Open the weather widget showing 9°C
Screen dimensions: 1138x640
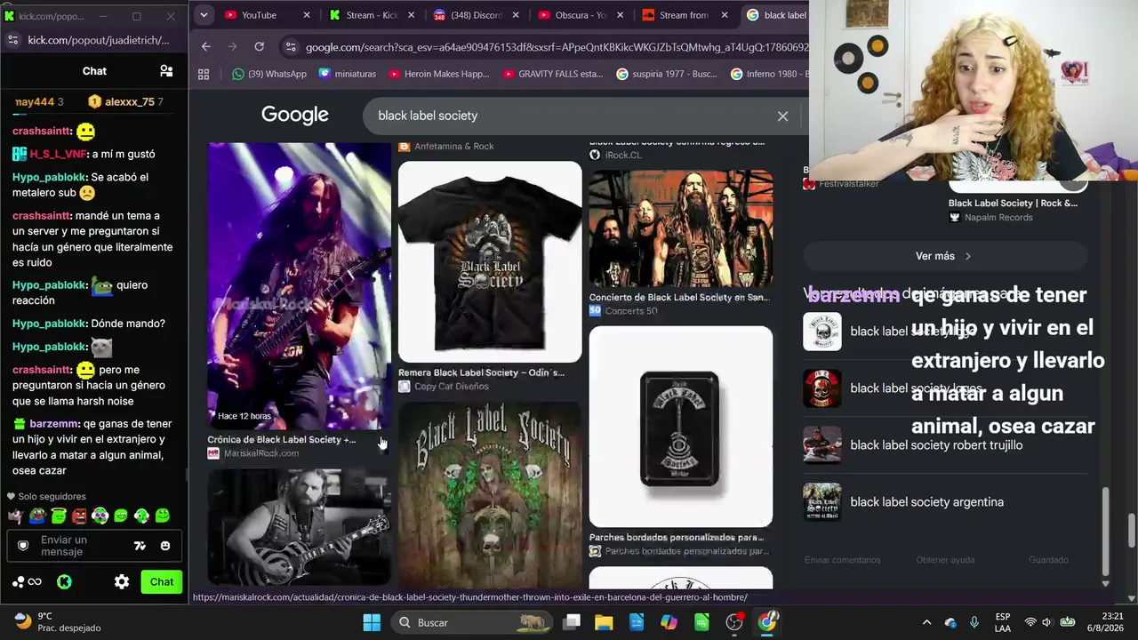click(59, 622)
